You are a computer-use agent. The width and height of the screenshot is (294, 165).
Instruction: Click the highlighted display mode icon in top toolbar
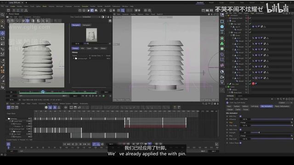tap(92, 10)
